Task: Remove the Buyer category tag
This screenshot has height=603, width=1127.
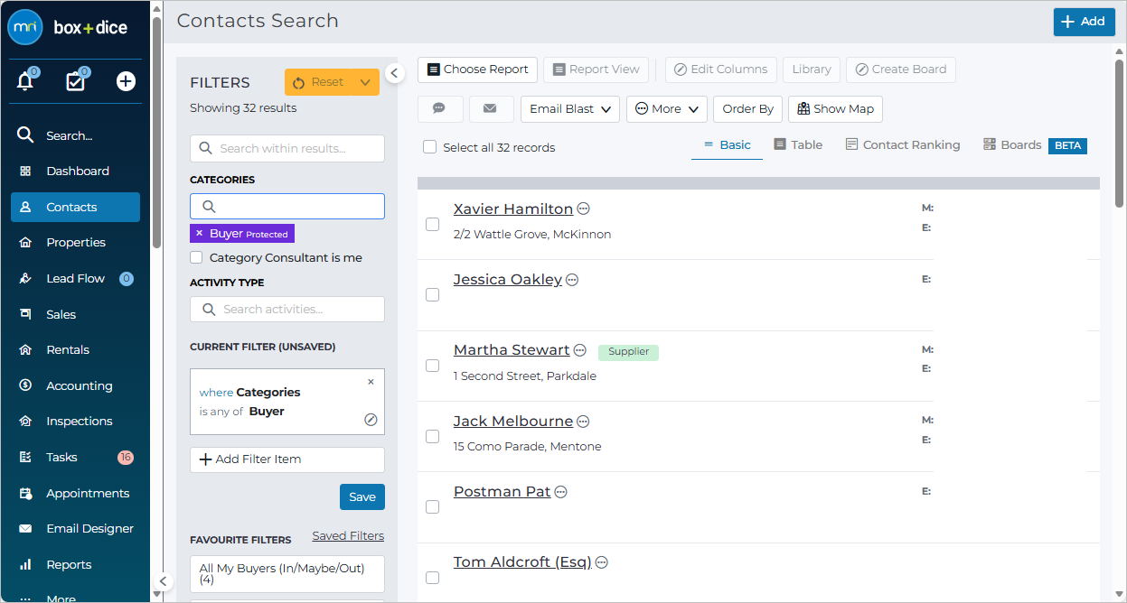Action: [200, 234]
